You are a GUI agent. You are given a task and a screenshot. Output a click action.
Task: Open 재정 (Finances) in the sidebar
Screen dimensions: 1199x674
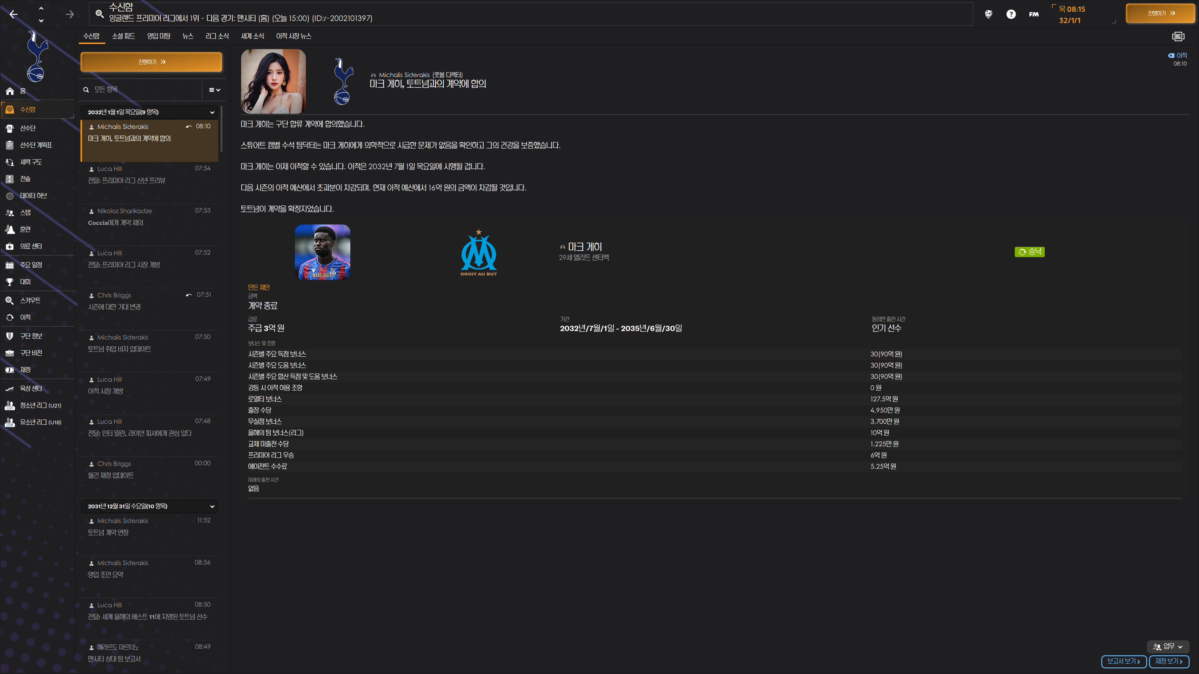pos(25,370)
